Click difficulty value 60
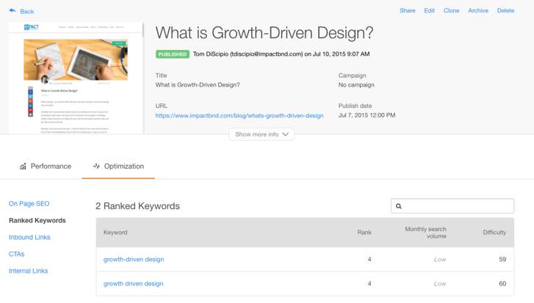The width and height of the screenshot is (534, 303). click(502, 284)
